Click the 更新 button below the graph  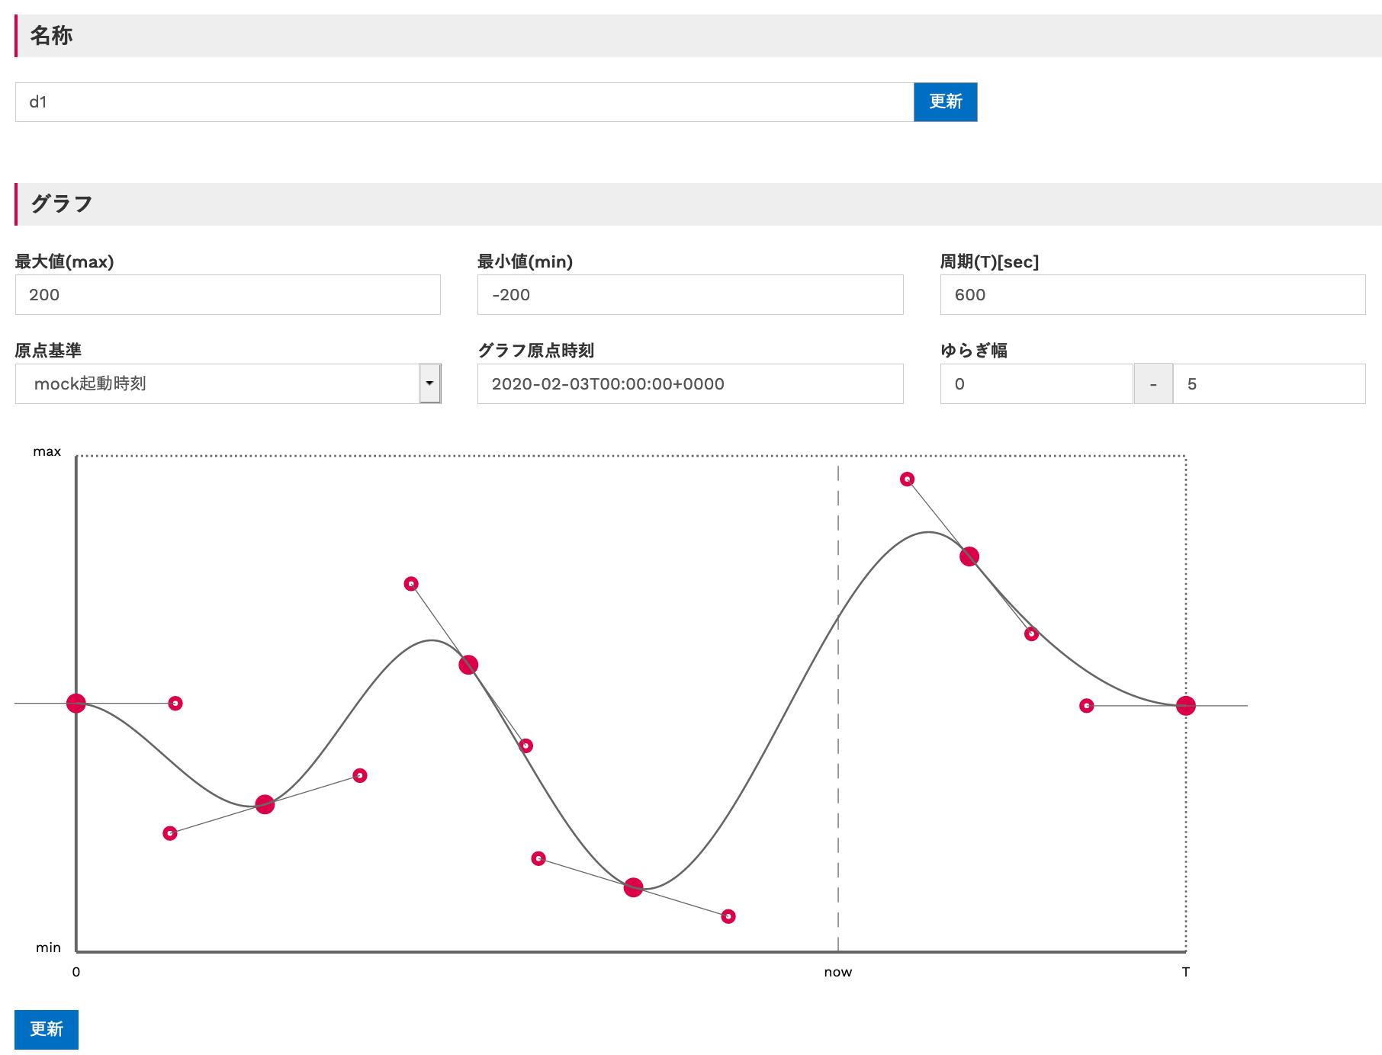(47, 1029)
